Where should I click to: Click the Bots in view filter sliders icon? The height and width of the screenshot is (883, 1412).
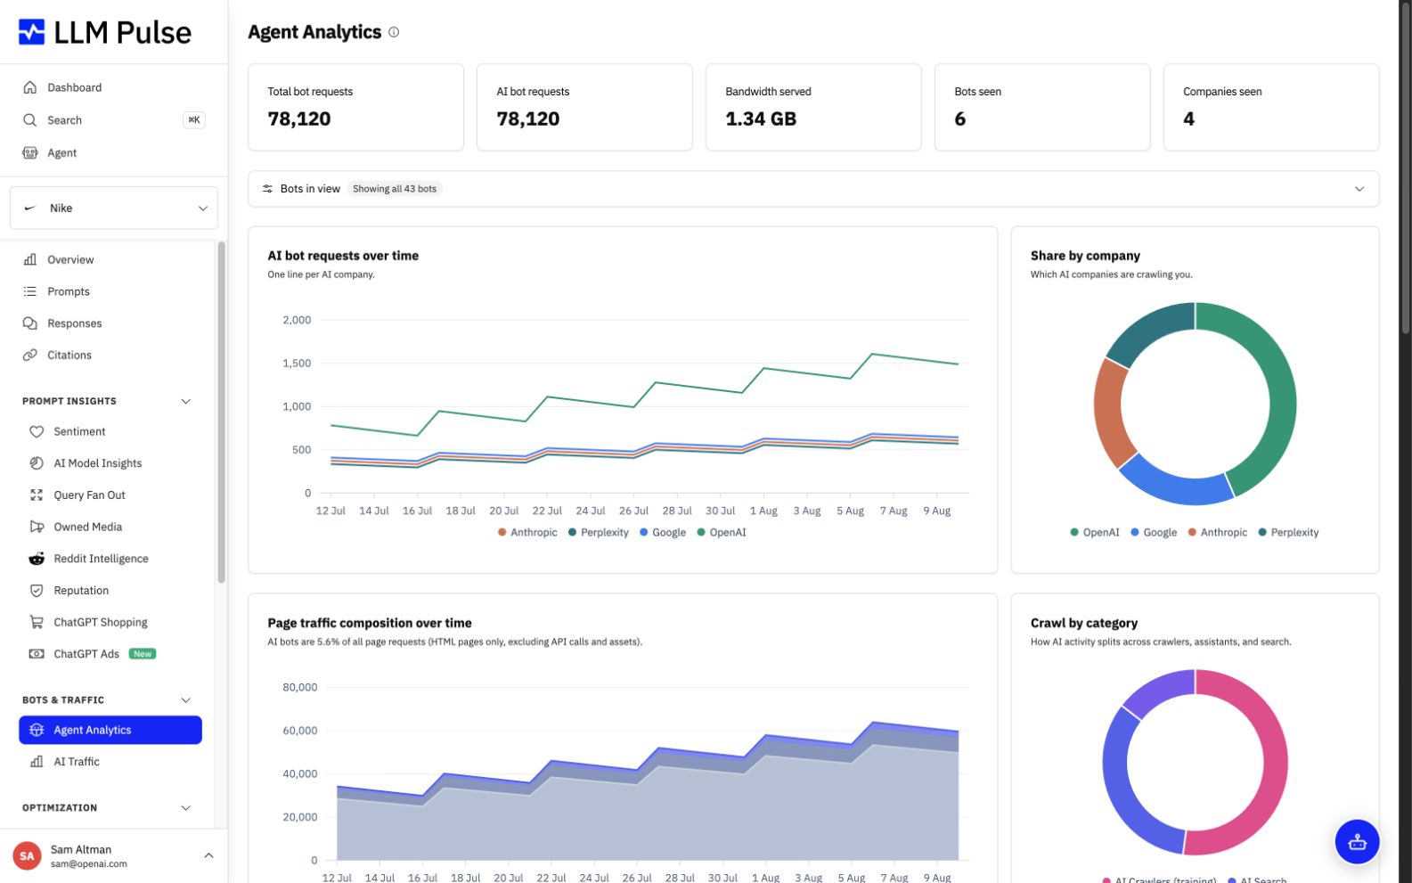(267, 189)
